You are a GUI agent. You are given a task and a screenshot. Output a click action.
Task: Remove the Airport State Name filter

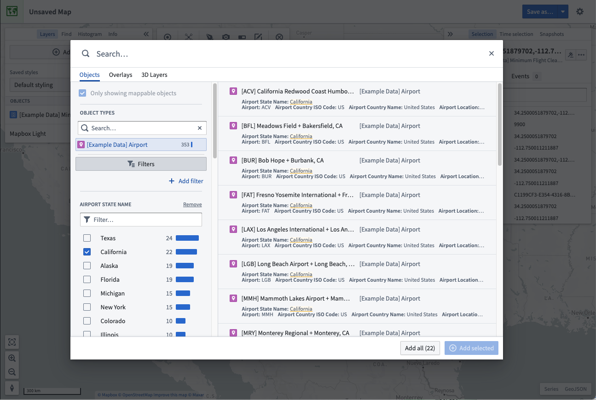tap(192, 204)
